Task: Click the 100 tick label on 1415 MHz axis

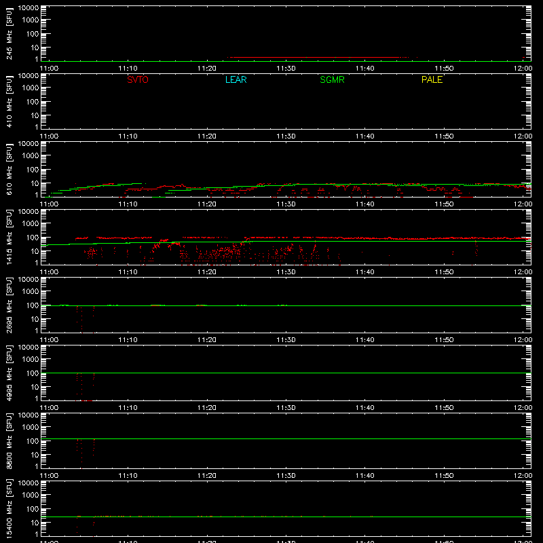Action: tap(33, 238)
